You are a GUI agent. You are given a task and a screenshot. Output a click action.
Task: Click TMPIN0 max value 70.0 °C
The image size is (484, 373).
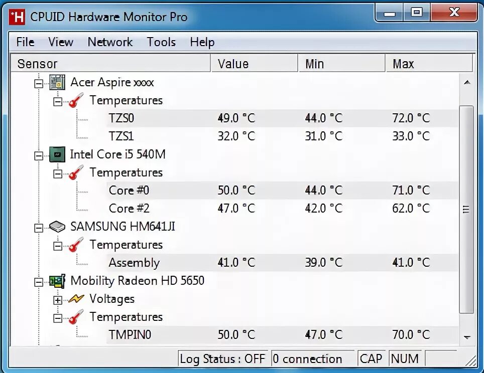coord(411,335)
